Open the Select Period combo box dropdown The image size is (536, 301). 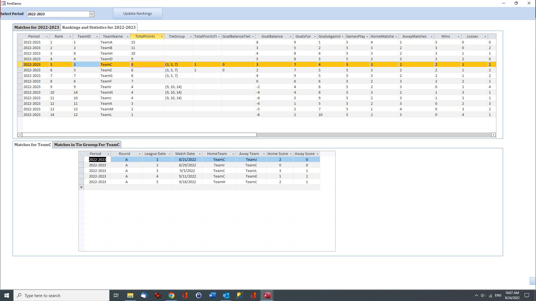[91, 14]
